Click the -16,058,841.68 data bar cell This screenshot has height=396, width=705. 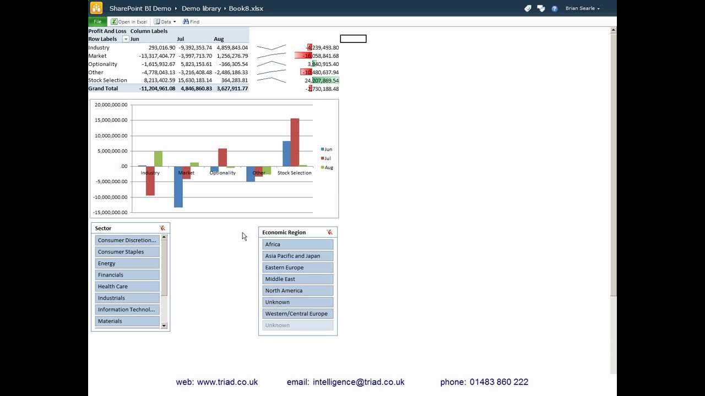click(317, 56)
